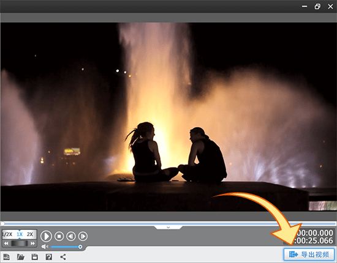Step back one frame

pos(71,236)
